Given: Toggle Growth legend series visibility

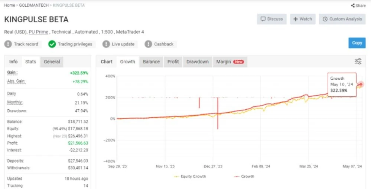Looking at the screenshot, I should (x=244, y=176).
